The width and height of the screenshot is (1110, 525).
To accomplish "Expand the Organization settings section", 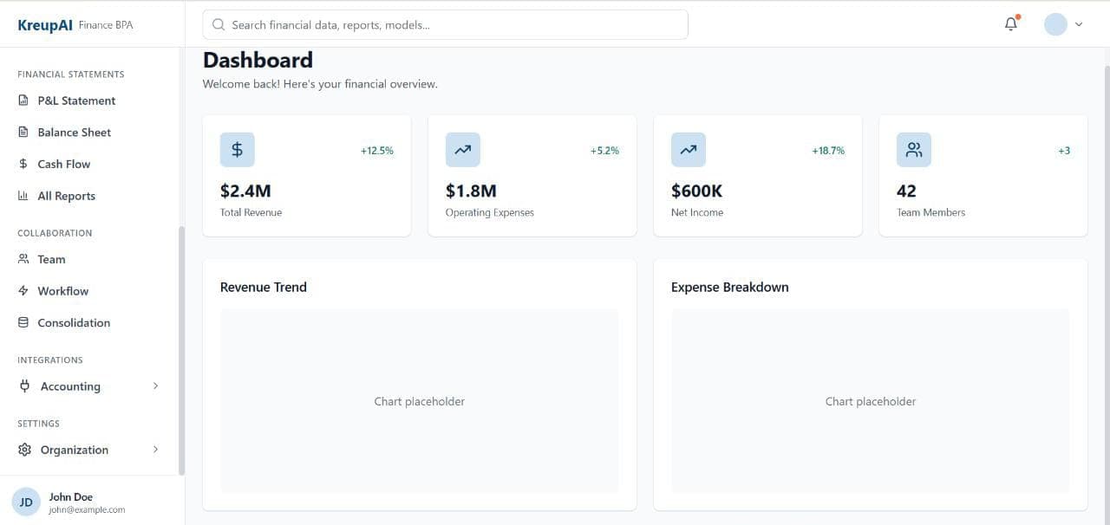I will click(x=87, y=450).
